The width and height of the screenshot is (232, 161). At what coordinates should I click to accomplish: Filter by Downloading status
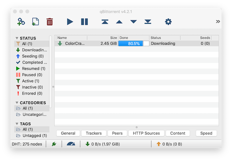(x=32, y=50)
